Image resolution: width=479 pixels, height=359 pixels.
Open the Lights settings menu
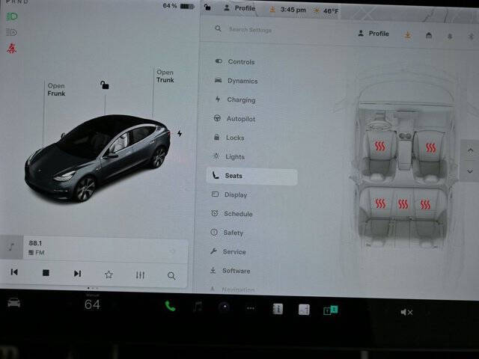point(228,156)
